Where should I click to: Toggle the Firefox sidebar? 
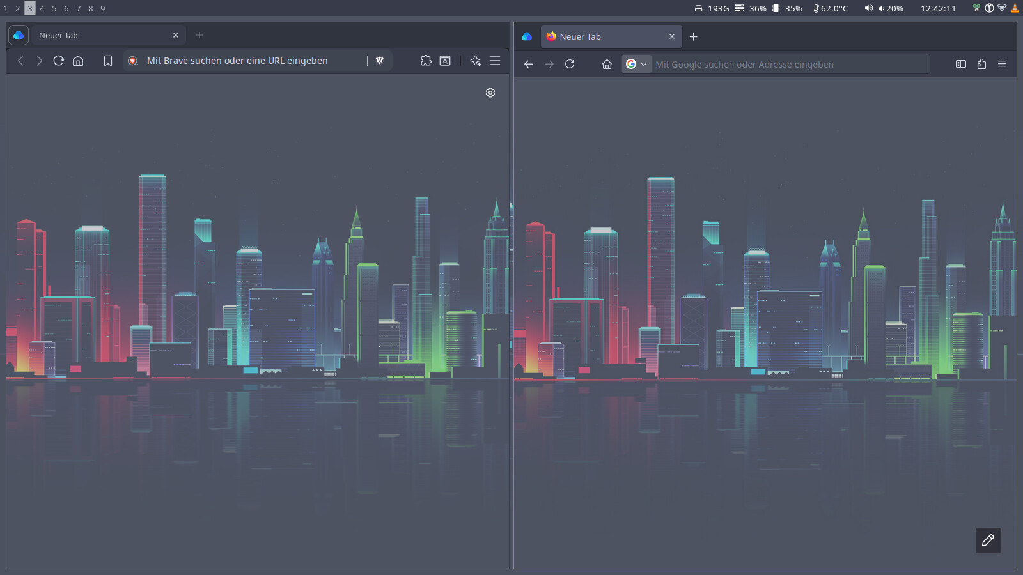click(x=960, y=64)
